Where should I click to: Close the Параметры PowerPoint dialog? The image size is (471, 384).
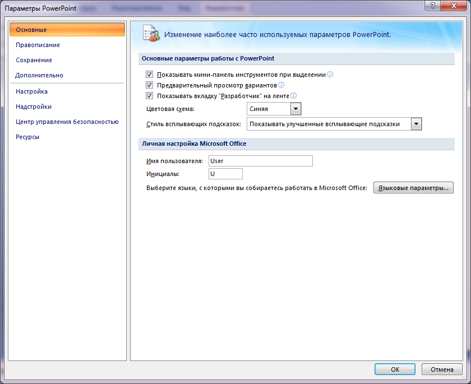(x=454, y=6)
